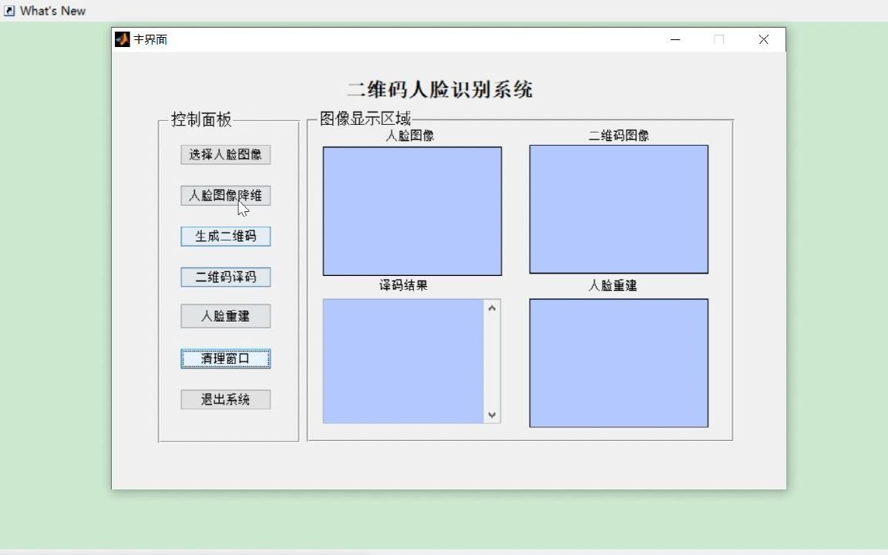Minimize the 主界面 window
This screenshot has height=555, width=888.
coord(674,39)
